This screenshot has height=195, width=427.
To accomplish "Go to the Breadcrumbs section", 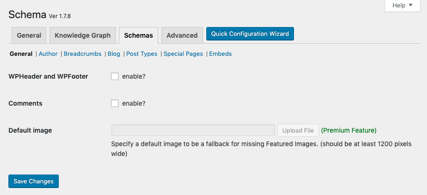I will 83,54.
